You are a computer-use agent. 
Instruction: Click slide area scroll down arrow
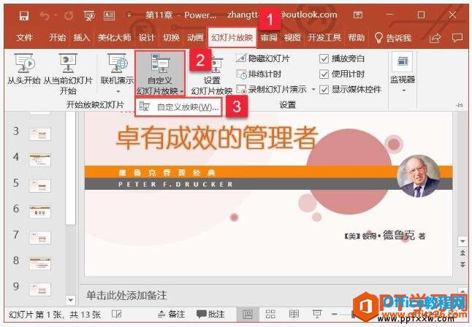(463, 242)
